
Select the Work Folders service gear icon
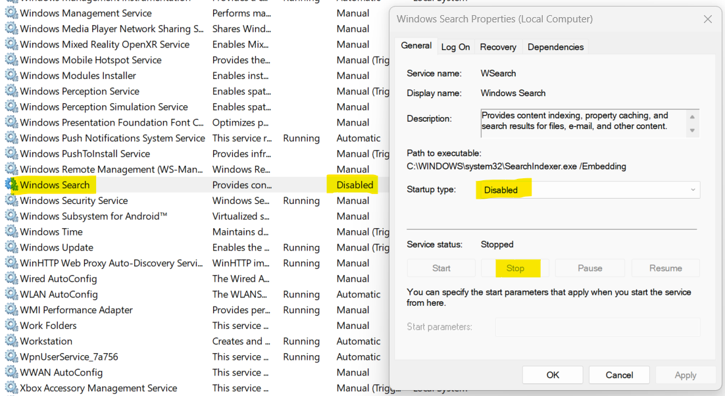(x=12, y=326)
